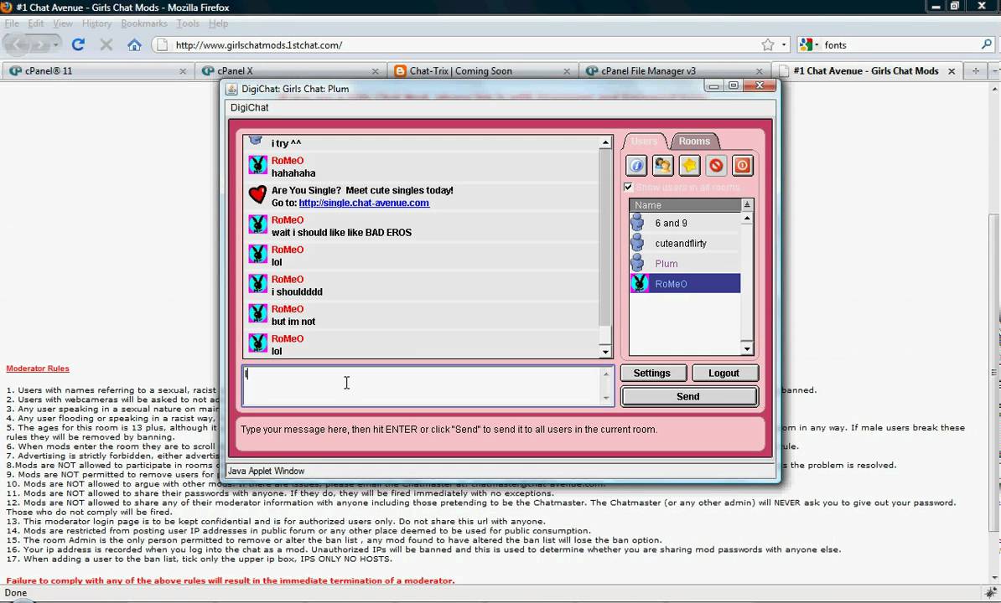The height and width of the screenshot is (603, 1001).
Task: Open the Help menu
Action: coord(218,23)
